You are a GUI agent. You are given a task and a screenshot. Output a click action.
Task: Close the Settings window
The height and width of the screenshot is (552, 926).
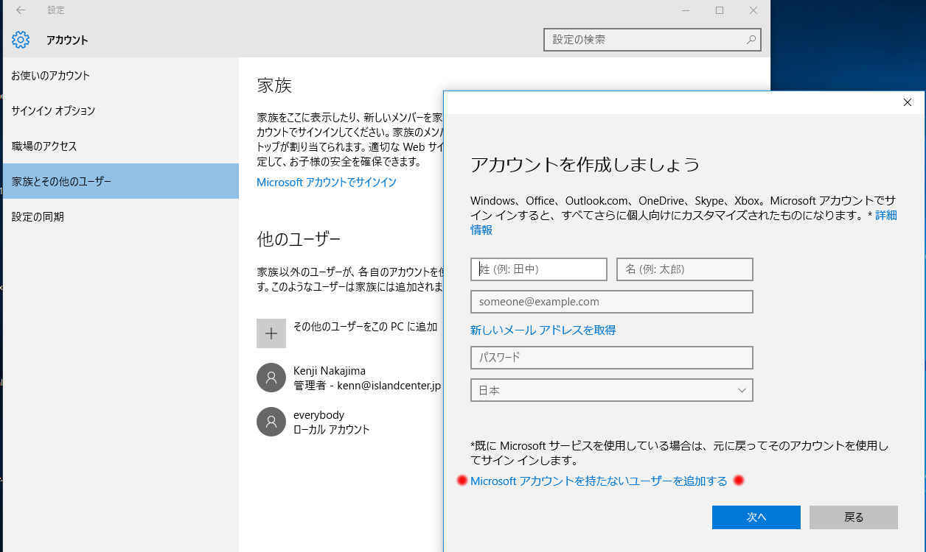(753, 10)
